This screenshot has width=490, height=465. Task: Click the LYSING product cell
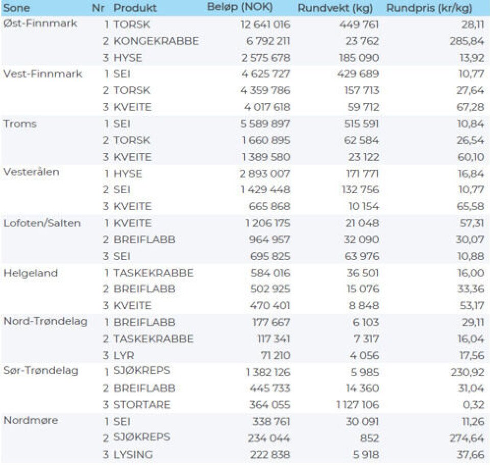point(133,455)
